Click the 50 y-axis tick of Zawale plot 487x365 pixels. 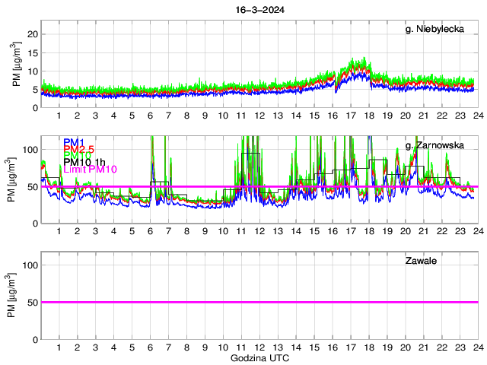point(33,302)
